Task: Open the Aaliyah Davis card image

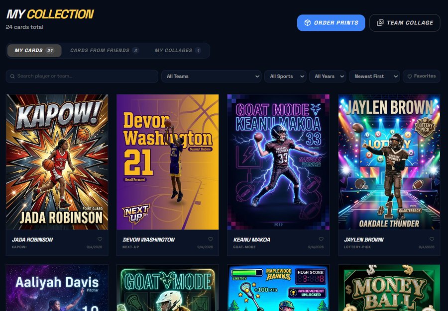Action: pyautogui.click(x=57, y=288)
